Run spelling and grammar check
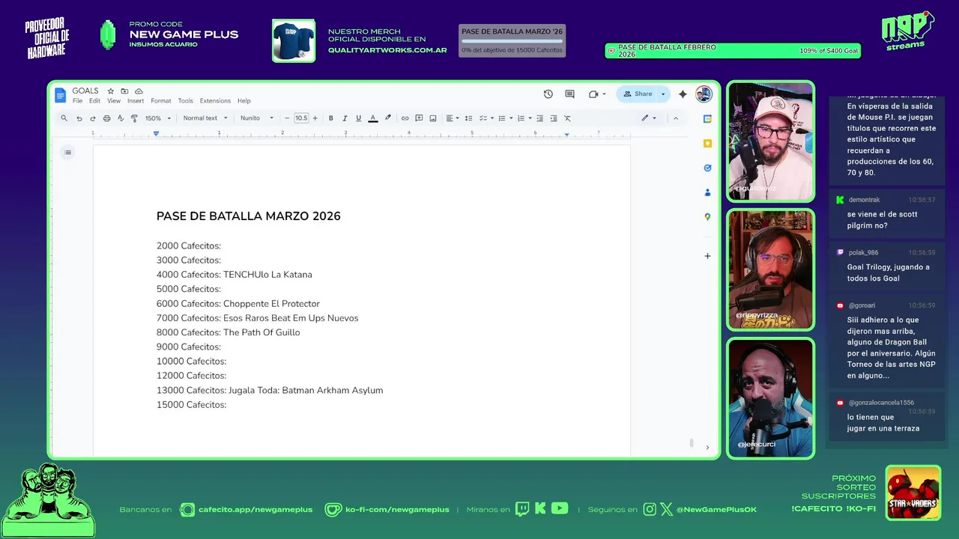 120,118
